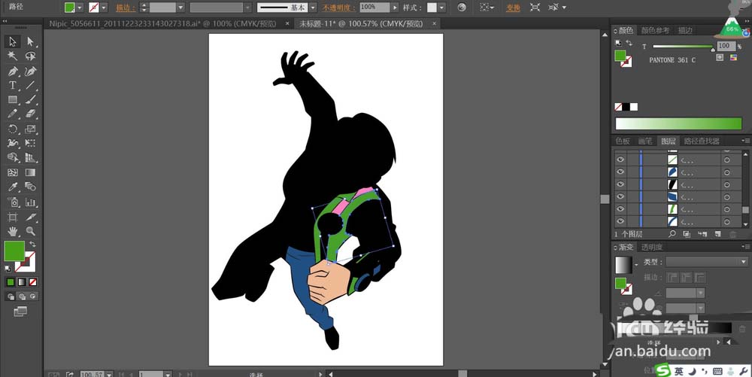752x377 pixels.
Task: Switch to the 未标题-11 document tab
Action: 361,23
